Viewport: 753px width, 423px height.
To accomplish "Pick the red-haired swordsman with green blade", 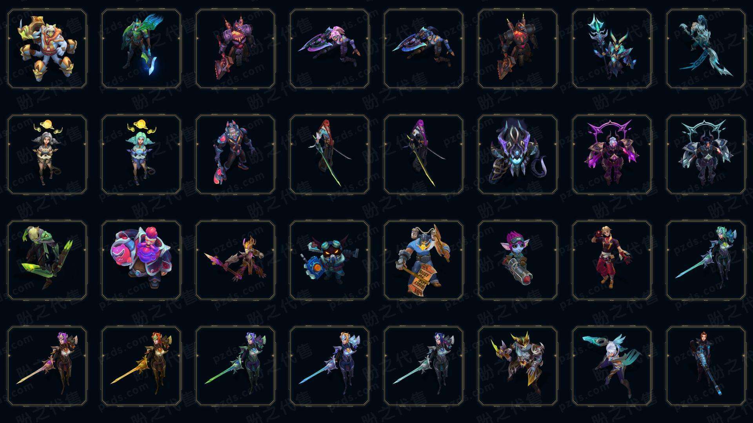I will (329, 154).
